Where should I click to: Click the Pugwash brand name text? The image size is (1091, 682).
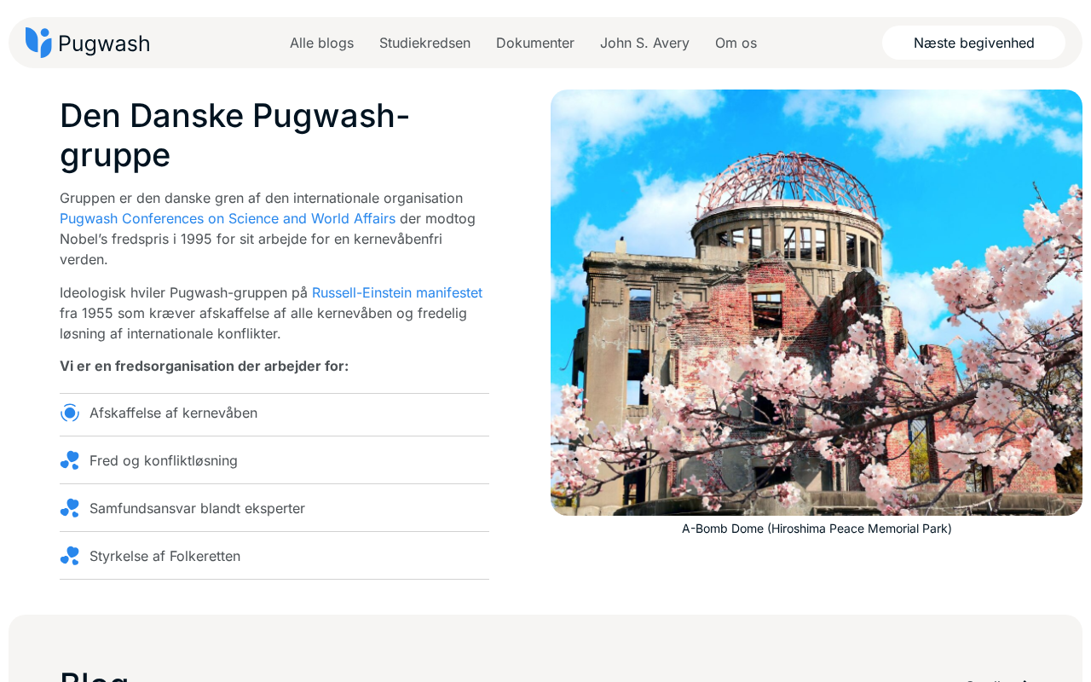[104, 43]
